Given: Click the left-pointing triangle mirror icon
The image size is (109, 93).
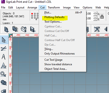Looking at the screenshot, I should pyautogui.click(x=106, y=29).
